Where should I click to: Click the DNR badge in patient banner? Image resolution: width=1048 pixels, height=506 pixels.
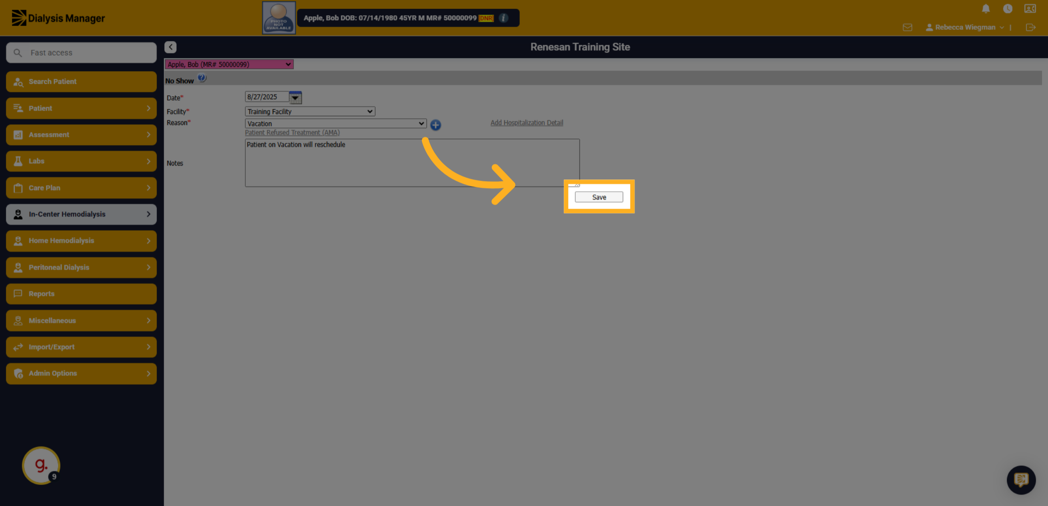pos(486,18)
